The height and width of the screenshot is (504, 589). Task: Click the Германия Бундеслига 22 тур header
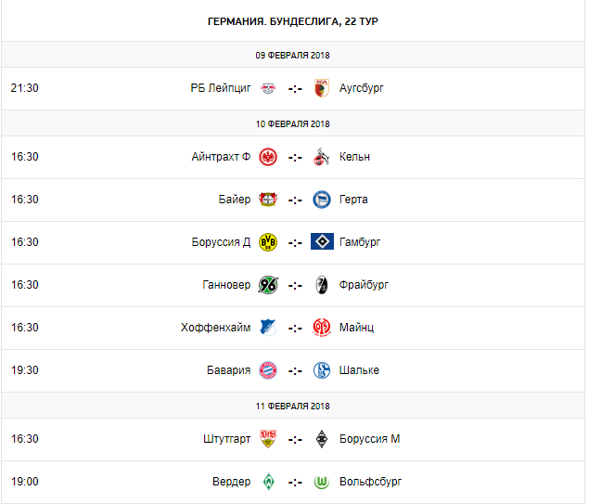tap(293, 20)
